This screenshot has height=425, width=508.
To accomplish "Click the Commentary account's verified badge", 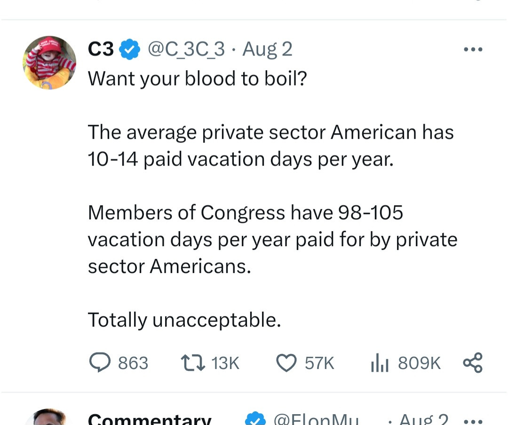I will pos(255,419).
